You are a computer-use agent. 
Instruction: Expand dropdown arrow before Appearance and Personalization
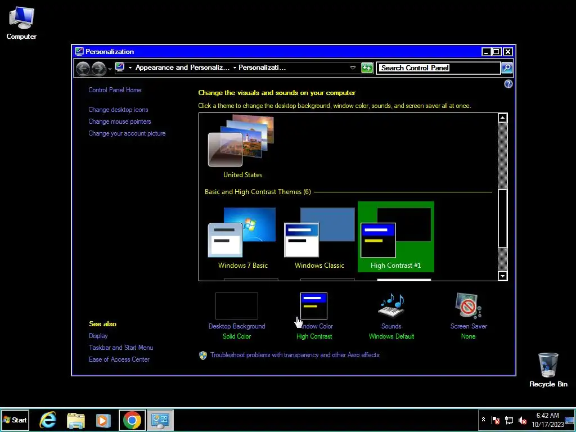point(130,68)
